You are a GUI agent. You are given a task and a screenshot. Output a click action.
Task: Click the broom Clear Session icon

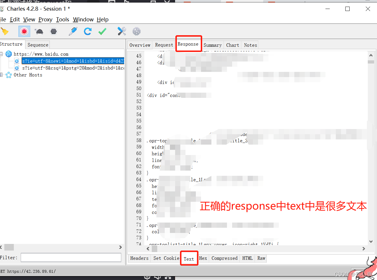(x=5, y=31)
